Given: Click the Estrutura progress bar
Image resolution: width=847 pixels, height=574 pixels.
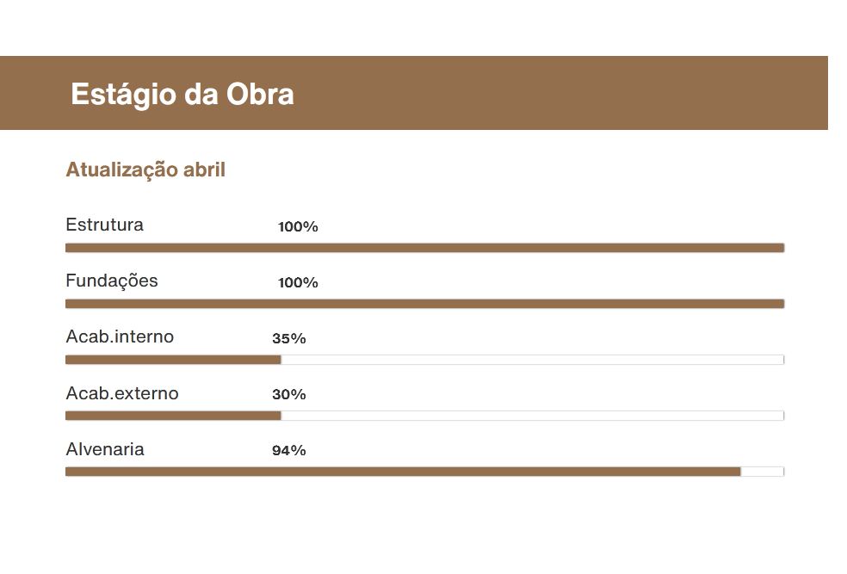Looking at the screenshot, I should (424, 248).
